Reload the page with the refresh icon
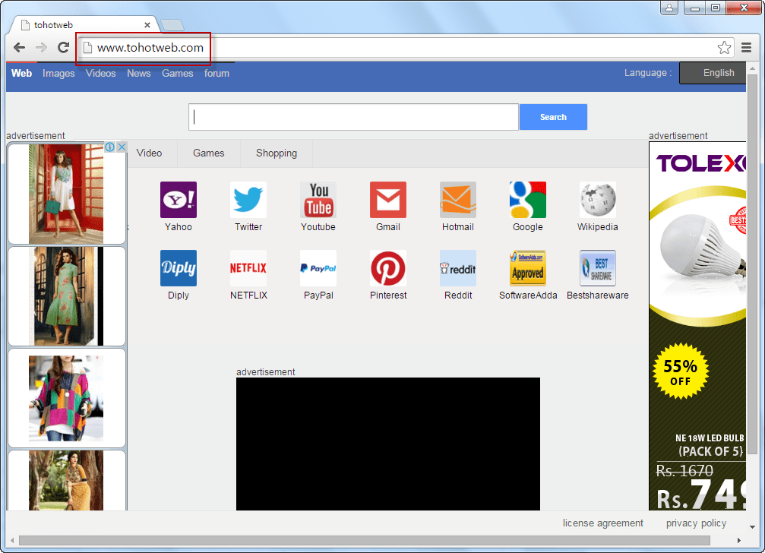The height and width of the screenshot is (553, 765). click(x=63, y=47)
